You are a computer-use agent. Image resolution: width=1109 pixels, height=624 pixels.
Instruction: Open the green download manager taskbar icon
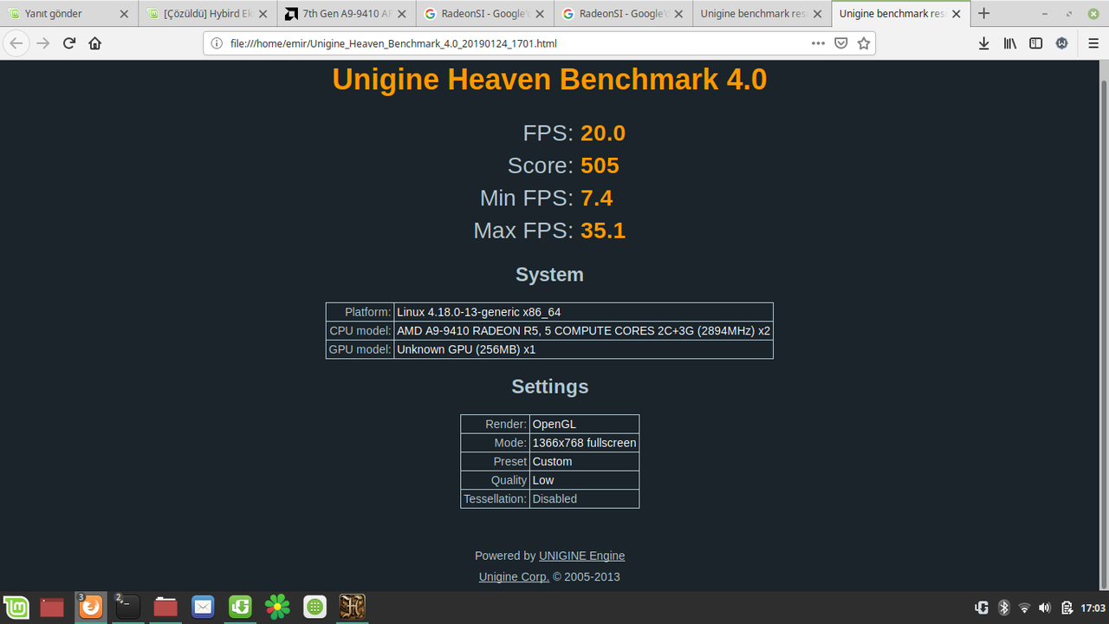[x=240, y=608]
